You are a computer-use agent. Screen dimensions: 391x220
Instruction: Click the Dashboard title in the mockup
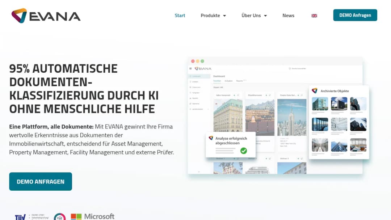point(219,76)
